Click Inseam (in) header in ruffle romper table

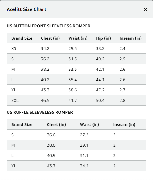click(124, 124)
